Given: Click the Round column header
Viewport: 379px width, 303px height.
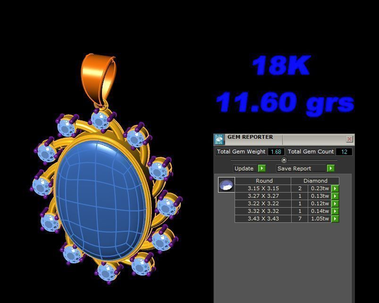Looking at the screenshot, I should tap(263, 181).
